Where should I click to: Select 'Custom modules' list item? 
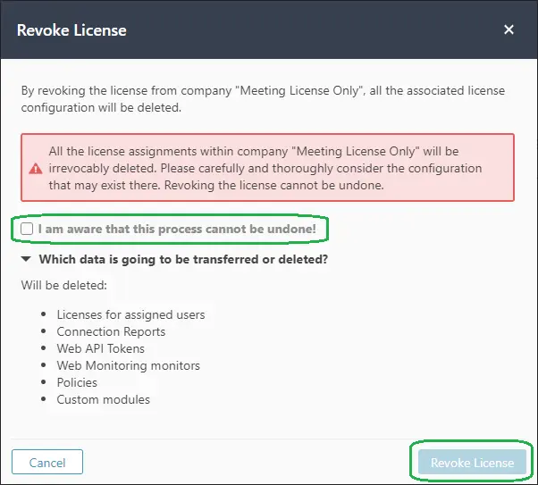click(104, 399)
